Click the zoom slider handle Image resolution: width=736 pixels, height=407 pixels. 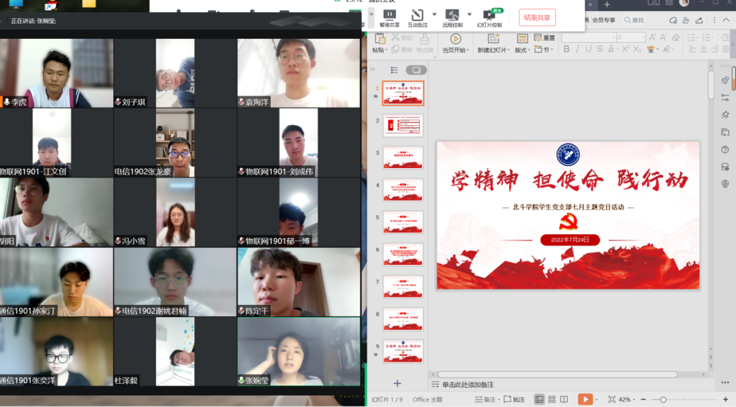[x=663, y=400]
